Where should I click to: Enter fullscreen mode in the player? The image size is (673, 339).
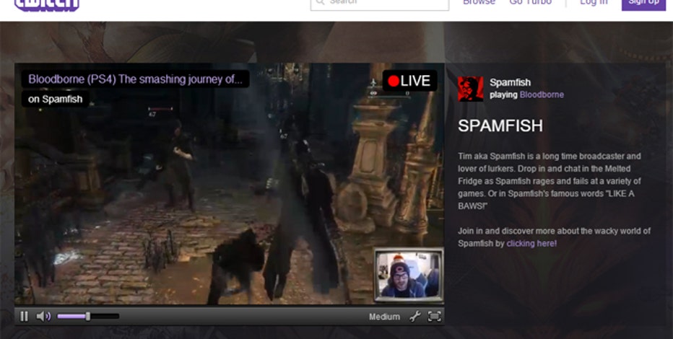point(435,317)
